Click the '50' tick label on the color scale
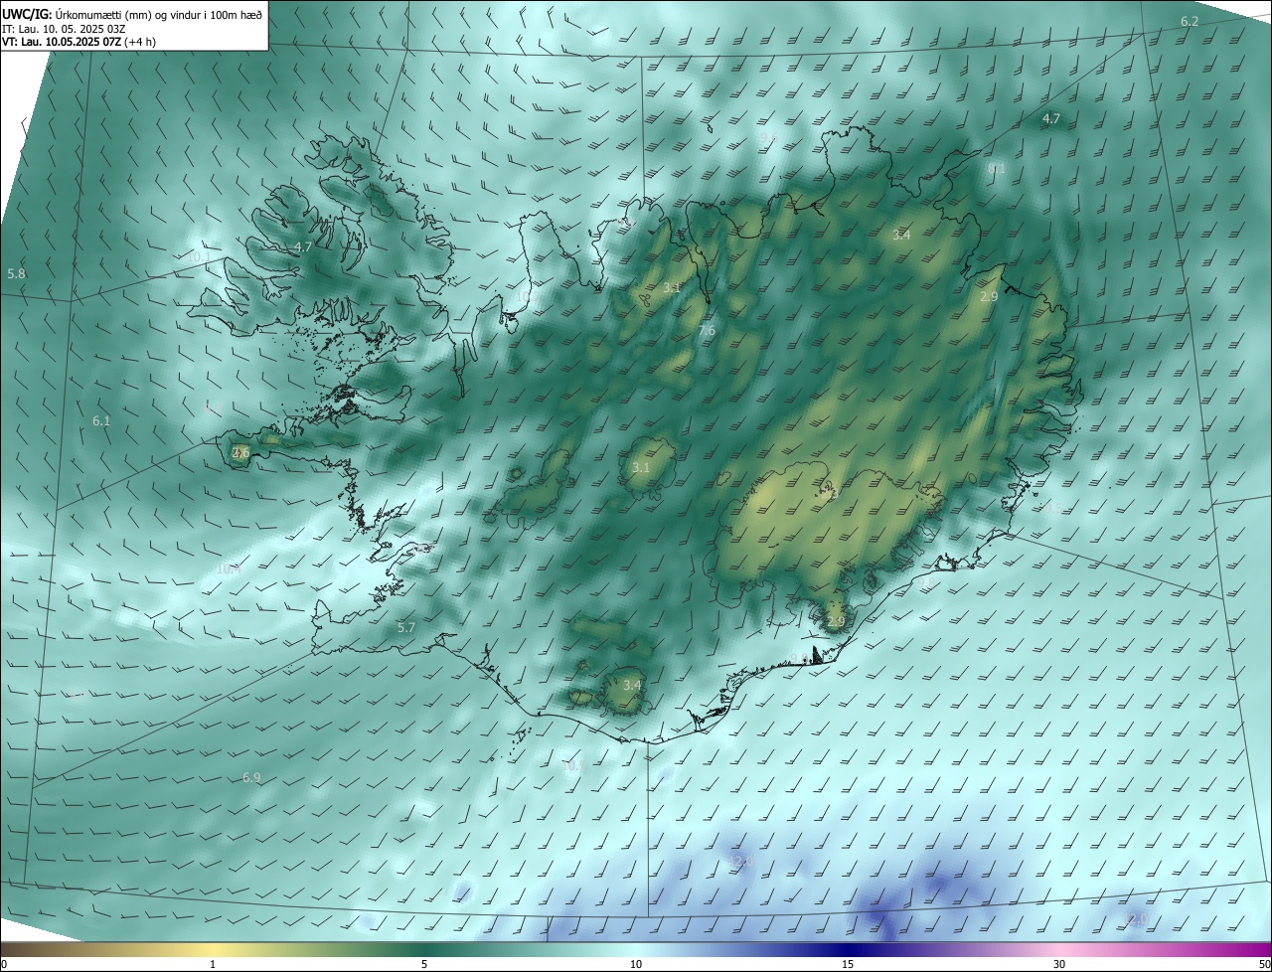 (x=1264, y=964)
